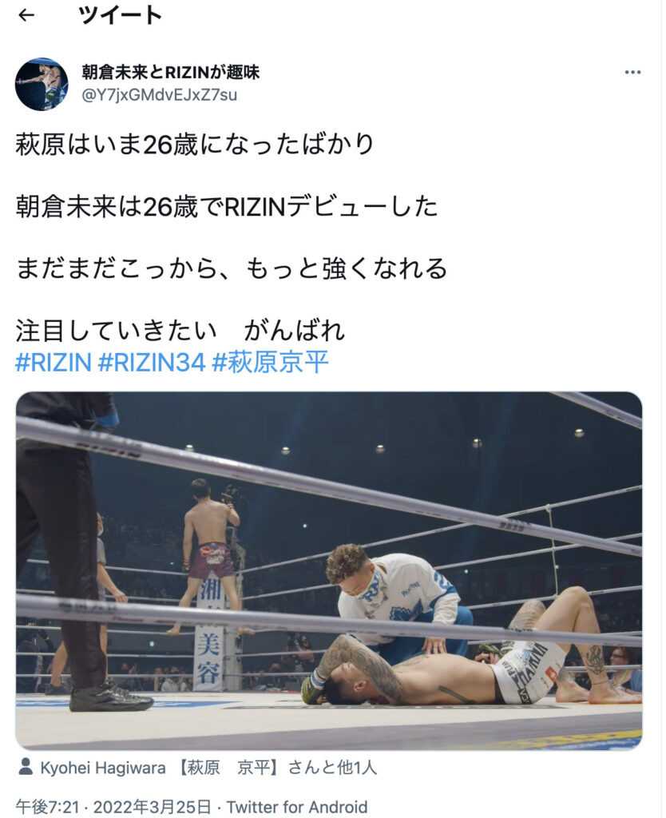666x818 pixels.
Task: Click the line 注目していきたい がんばれ
Action: pos(180,331)
